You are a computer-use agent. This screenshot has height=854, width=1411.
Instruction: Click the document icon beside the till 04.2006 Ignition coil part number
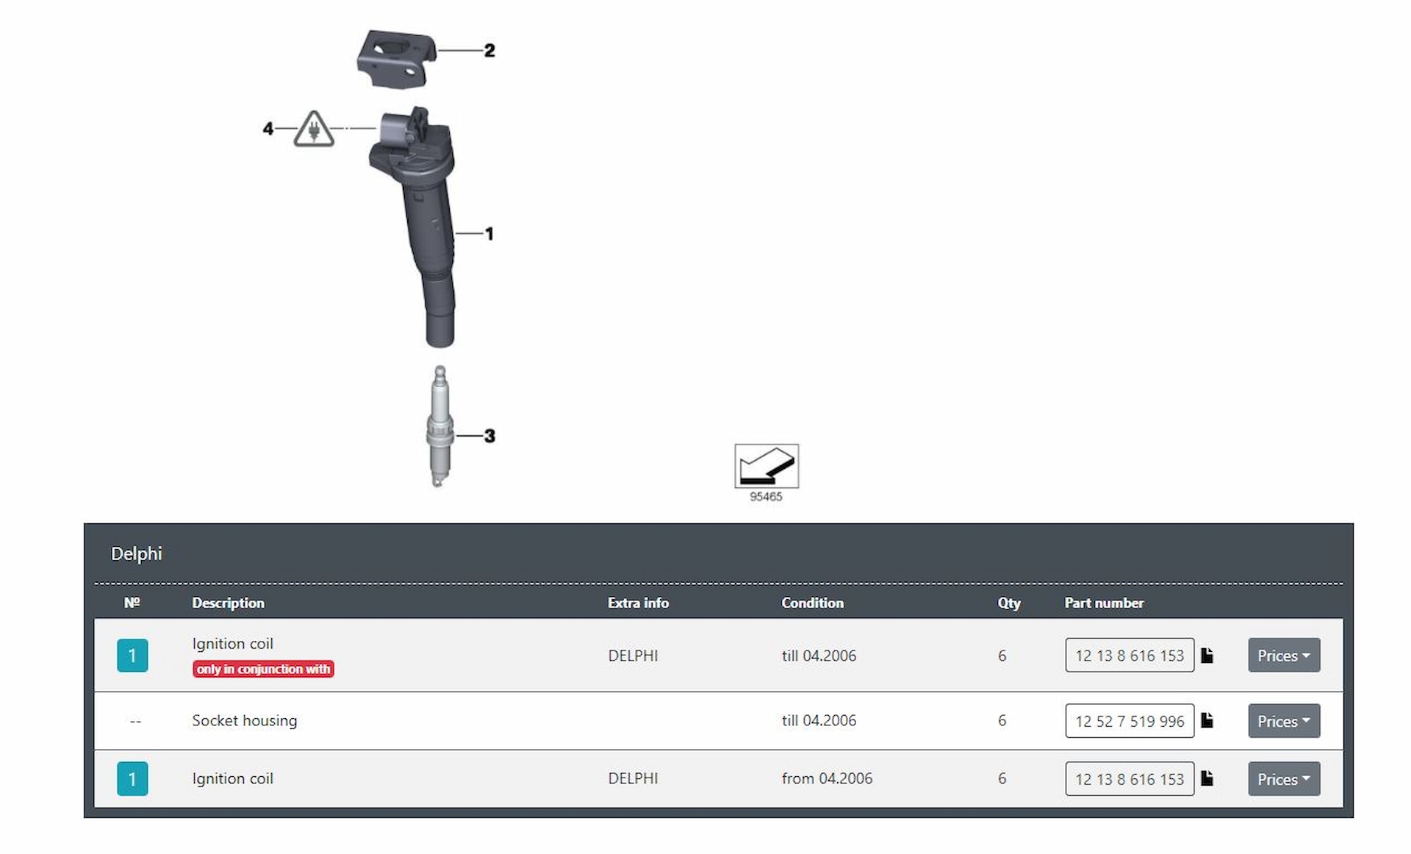coord(1207,655)
